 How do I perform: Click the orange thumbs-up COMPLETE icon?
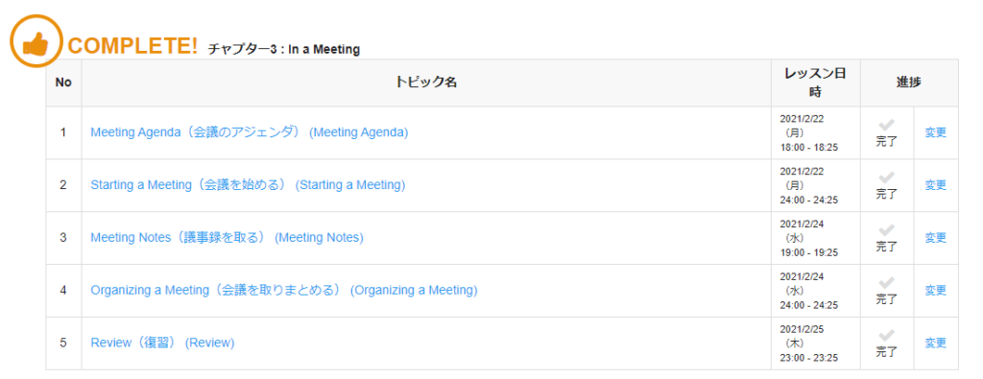pos(36,40)
